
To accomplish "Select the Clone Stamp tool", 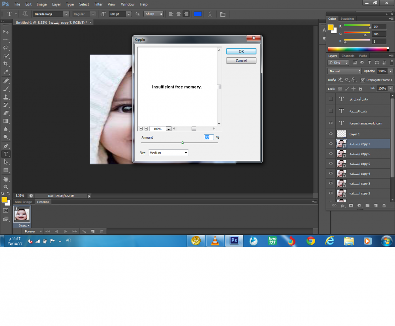I will point(6,97).
